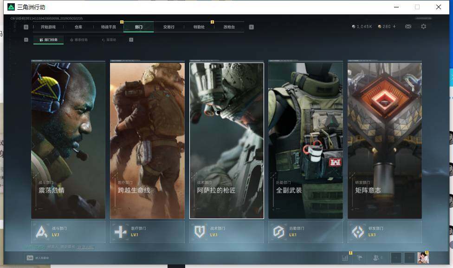Click the gold currency icon beside 280
The width and height of the screenshot is (453, 268).
[x=380, y=26]
